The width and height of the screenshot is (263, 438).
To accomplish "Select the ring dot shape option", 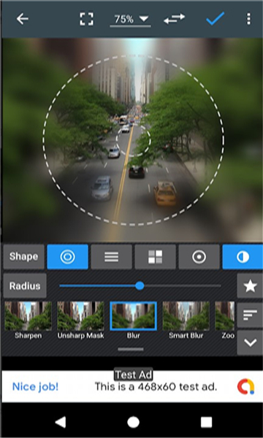I will pyautogui.click(x=199, y=257).
